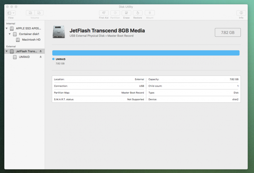
Task: Click the APPLE SSD drive icon
Action: pos(12,28)
